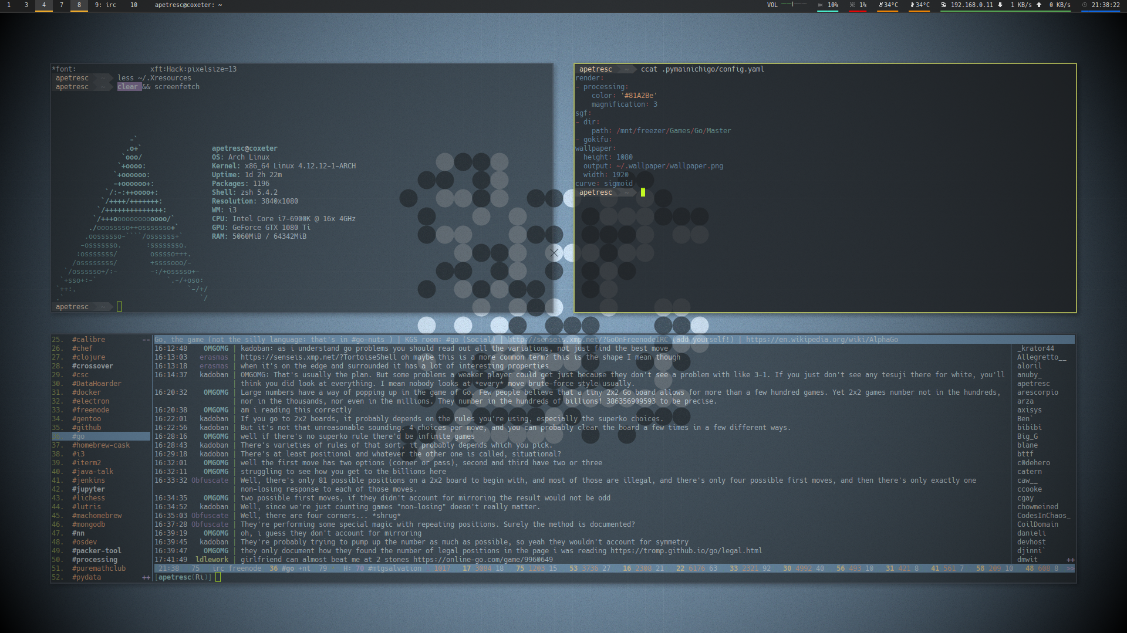Click the IP address 192.168.0.11 in bar
1127x633 pixels.
point(972,5)
